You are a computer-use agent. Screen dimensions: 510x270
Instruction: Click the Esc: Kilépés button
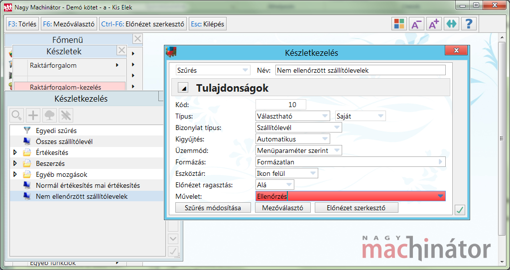click(208, 24)
